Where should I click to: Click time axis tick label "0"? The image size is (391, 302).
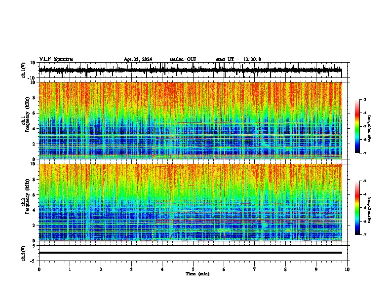click(39, 269)
